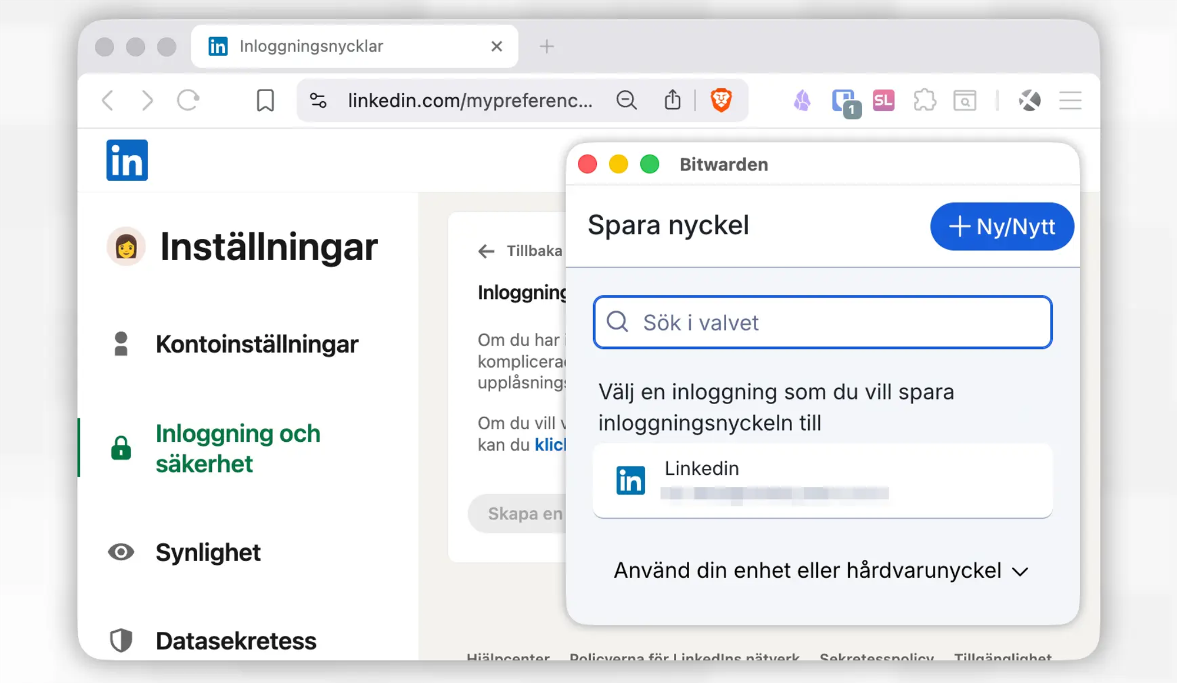Click the LinkedIn logo on the page
This screenshot has width=1177, height=683.
[127, 160]
